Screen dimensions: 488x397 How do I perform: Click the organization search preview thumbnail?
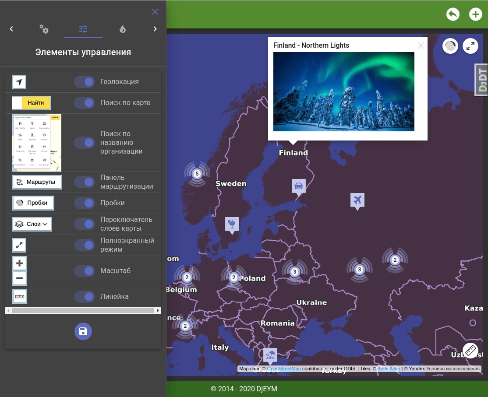(37, 143)
